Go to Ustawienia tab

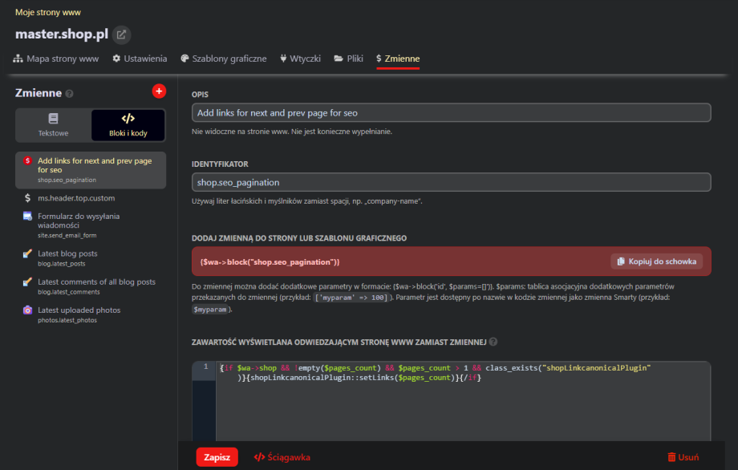(140, 59)
